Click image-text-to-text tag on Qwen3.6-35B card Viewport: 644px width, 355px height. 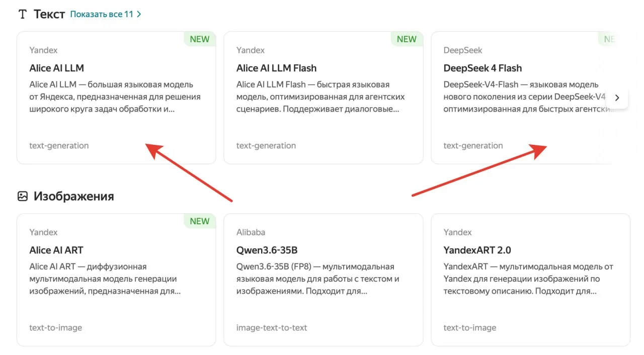point(272,328)
